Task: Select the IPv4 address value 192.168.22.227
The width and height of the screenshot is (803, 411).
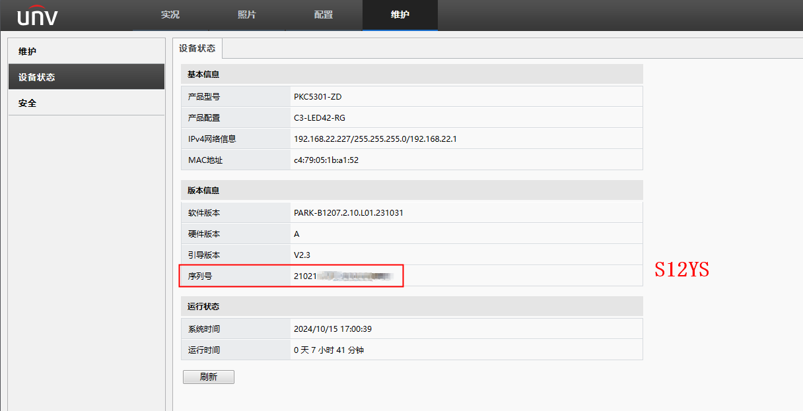Action: tap(376, 139)
